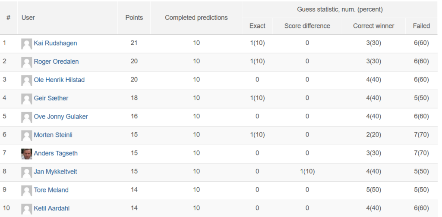The width and height of the screenshot is (442, 217).
Task: Click Jan Mykkeltveit's avatar icon
Action: tap(26, 172)
